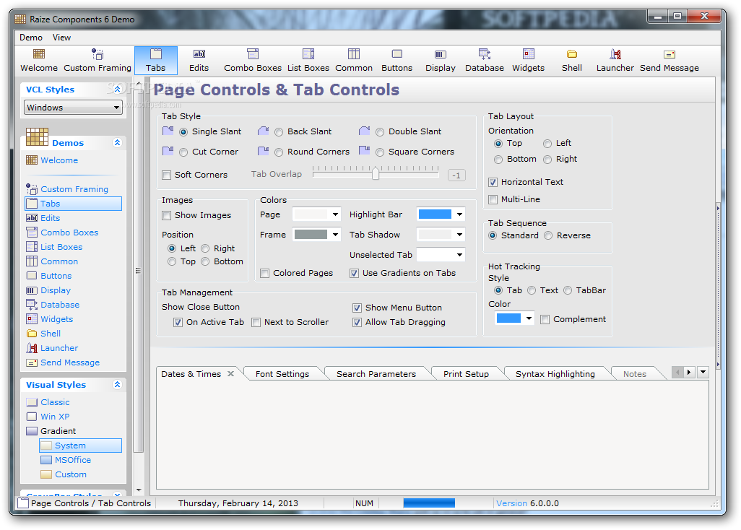This screenshot has height=530, width=741.
Task: Click the Highlight Bar blue color swatch
Action: [435, 214]
